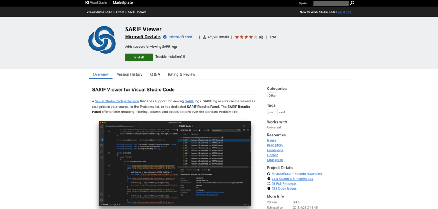Click the SARIF Viewer extension logo
Viewport: 438px width, 209px height.
(x=102, y=40)
